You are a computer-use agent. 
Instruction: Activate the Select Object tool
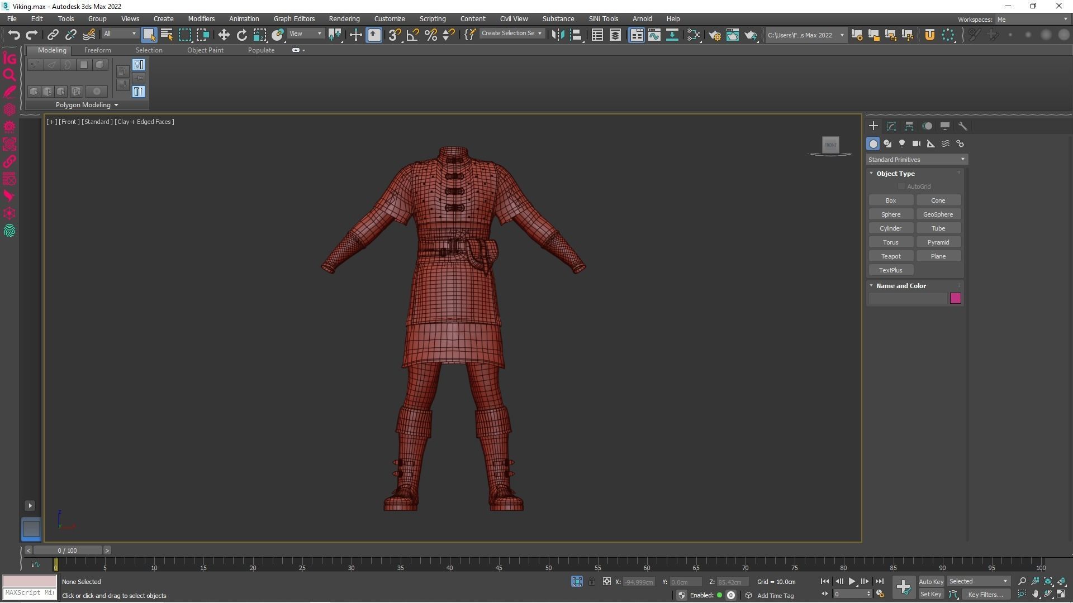[x=149, y=35]
